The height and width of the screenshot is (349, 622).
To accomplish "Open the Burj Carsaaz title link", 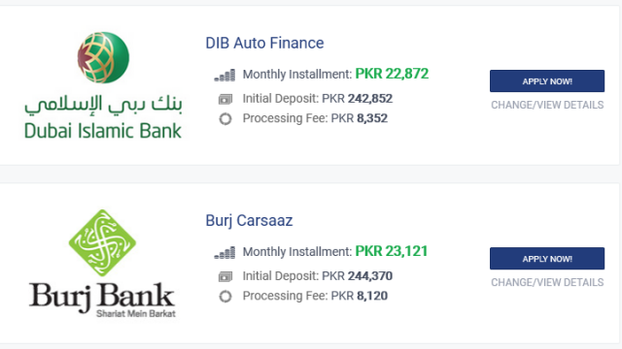I will tap(249, 221).
